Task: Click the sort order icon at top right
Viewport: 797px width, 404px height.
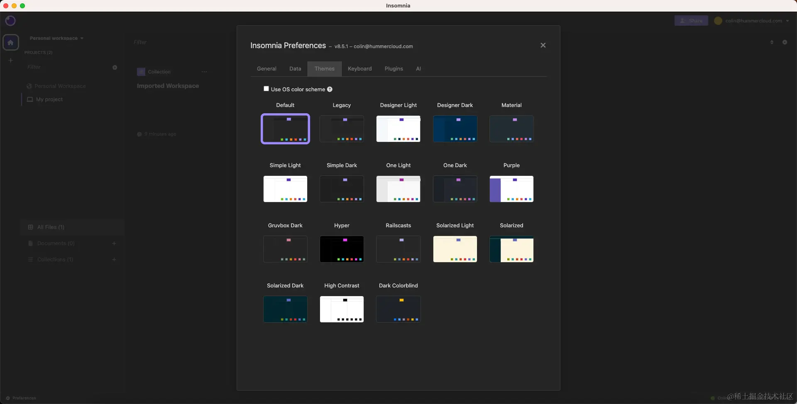Action: click(x=772, y=42)
